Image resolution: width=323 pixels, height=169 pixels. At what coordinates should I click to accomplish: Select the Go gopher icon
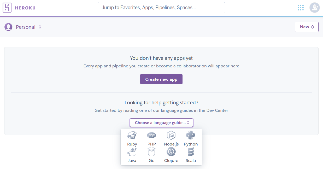151,152
